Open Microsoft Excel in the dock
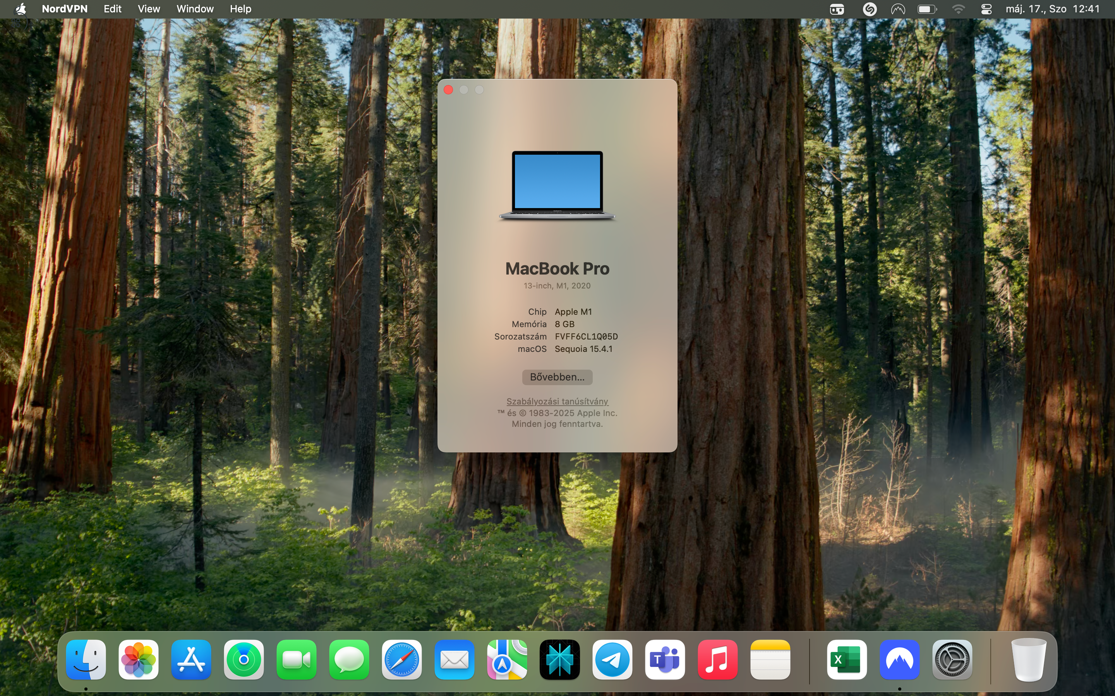 click(x=846, y=659)
